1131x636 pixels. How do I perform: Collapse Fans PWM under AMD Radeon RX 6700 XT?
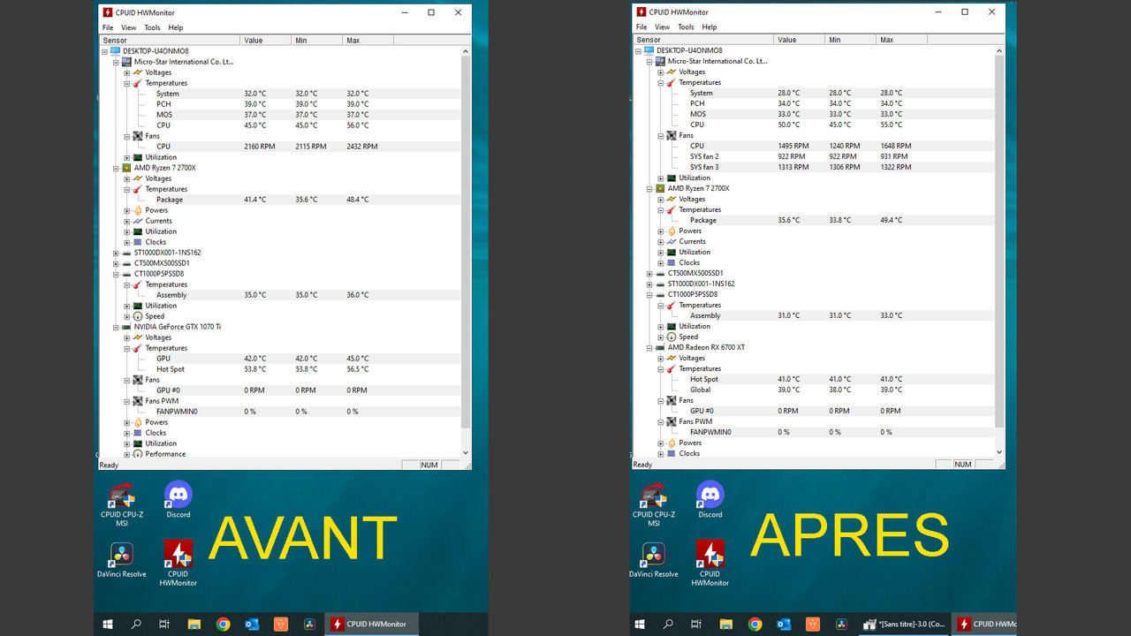click(660, 421)
